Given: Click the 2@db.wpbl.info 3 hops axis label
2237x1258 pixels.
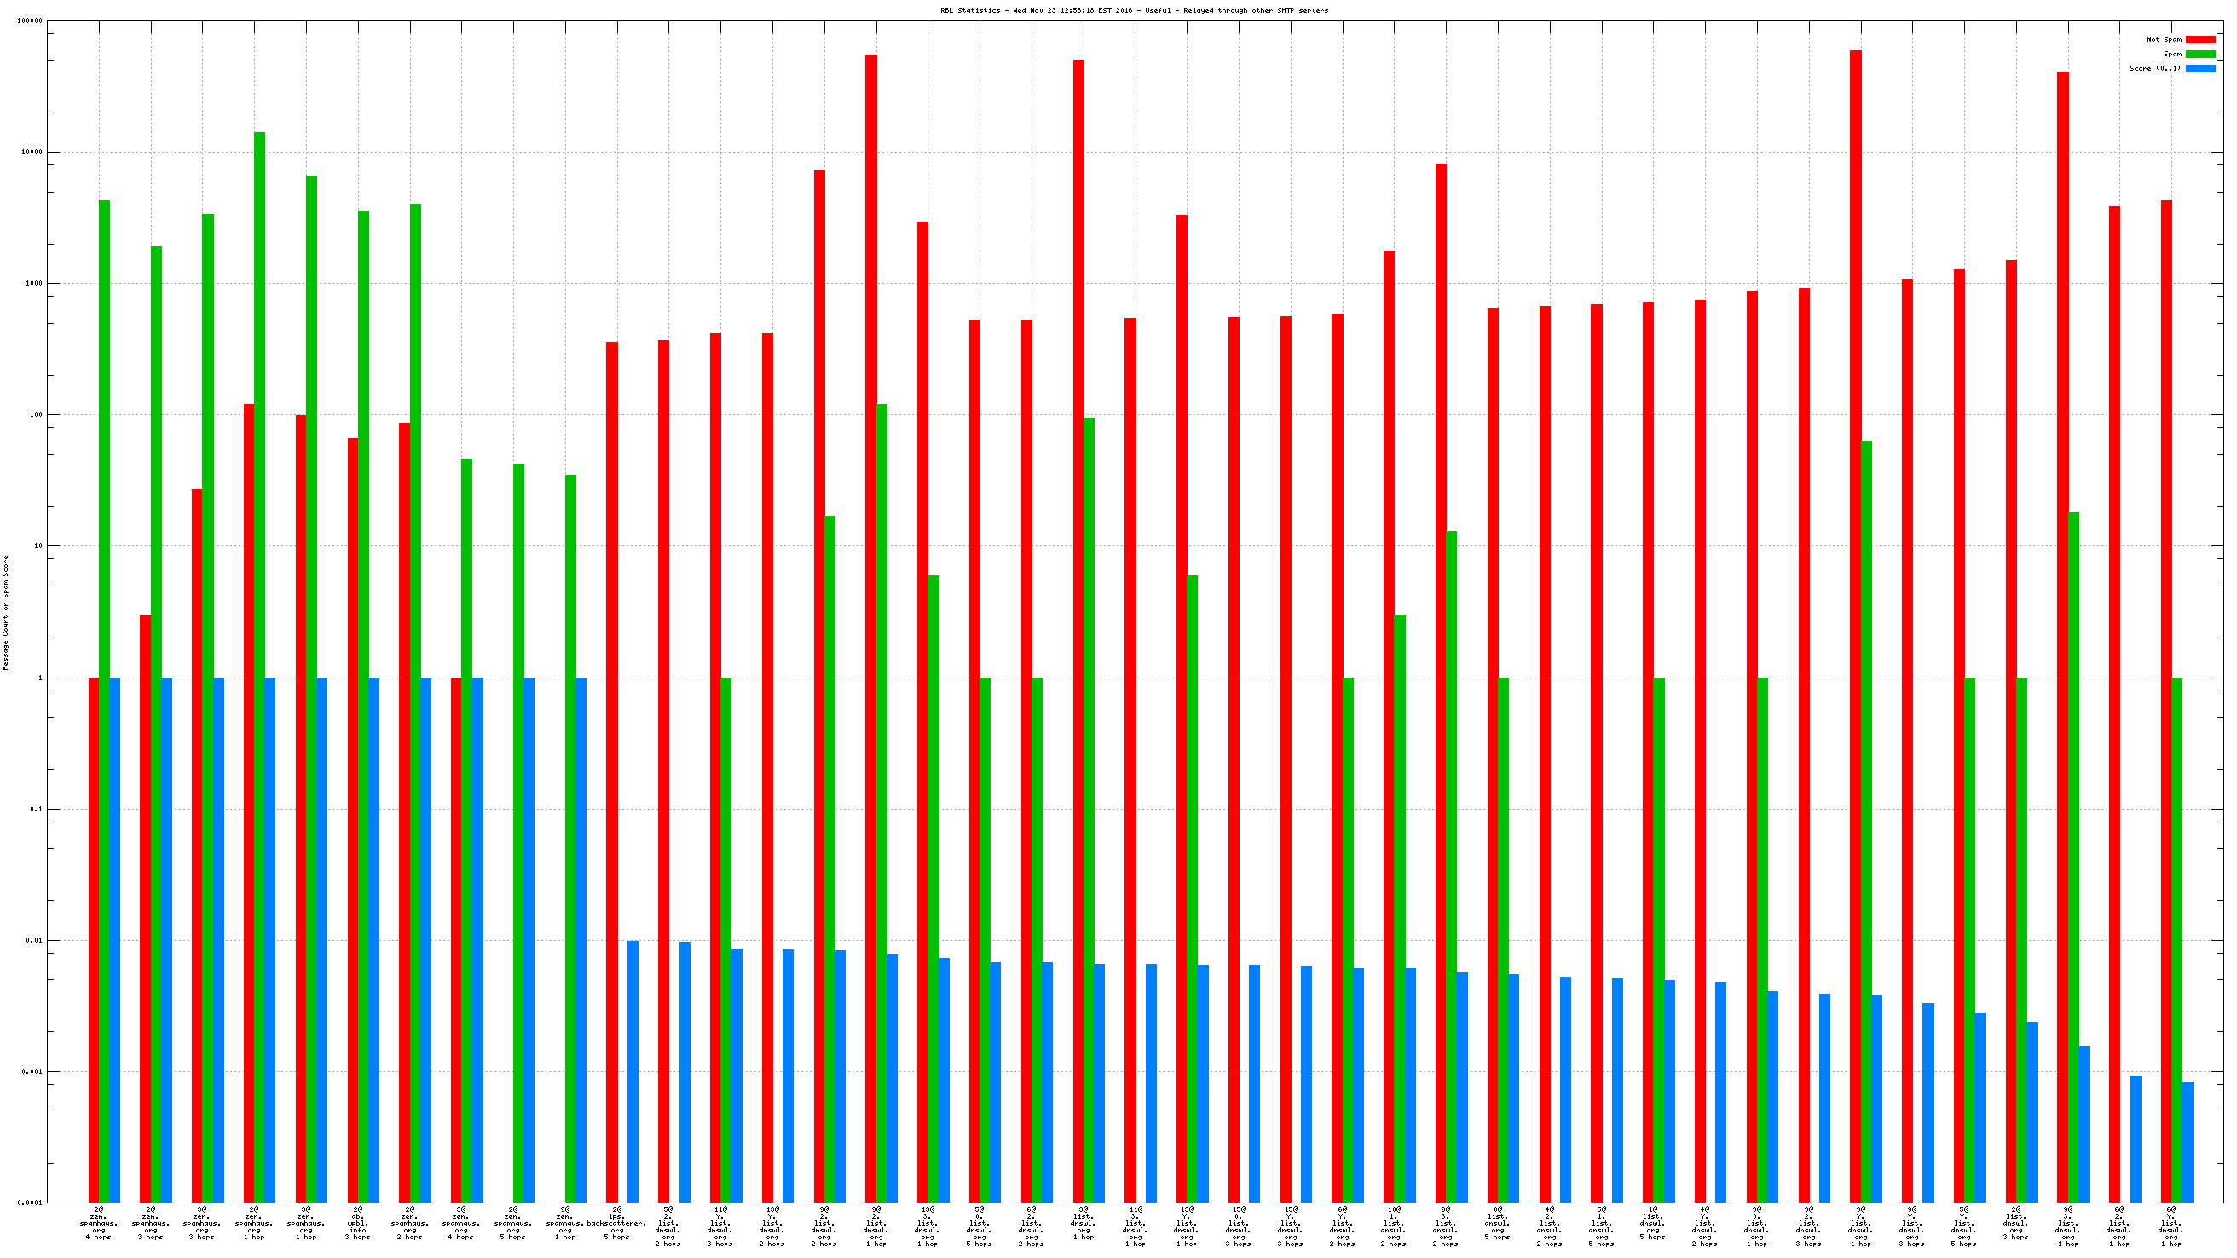Looking at the screenshot, I should pos(358,1222).
